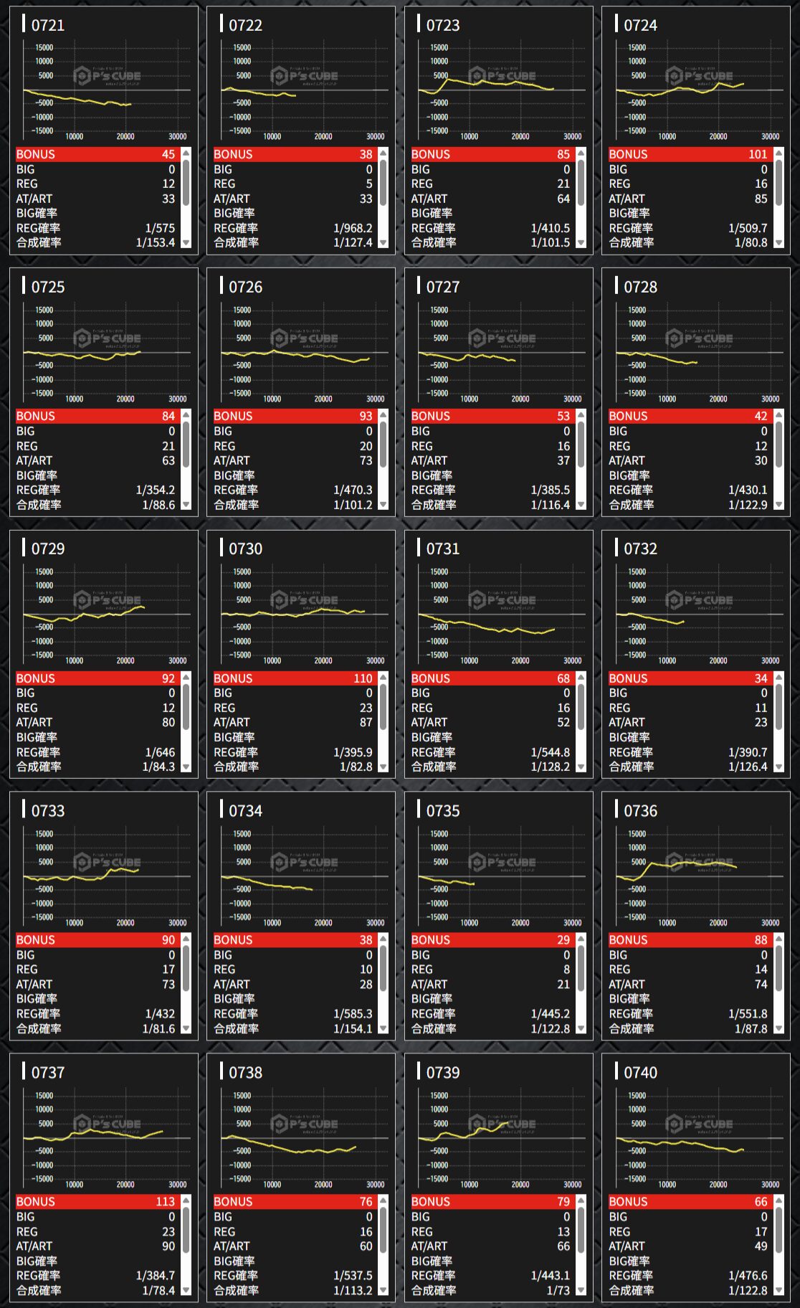Click scroll-up arrow in machine 0724 data list
The width and height of the screenshot is (800, 1308).
[778, 153]
